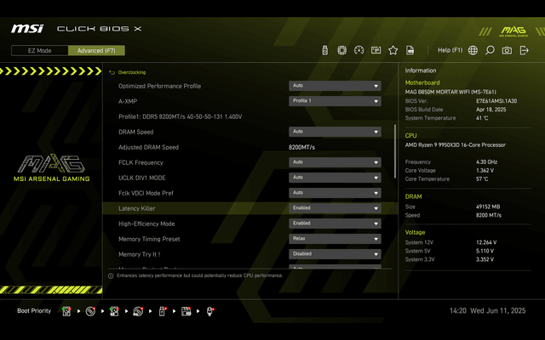The width and height of the screenshot is (545, 340).
Task: Click the DRAM size 49152 MB value
Action: click(x=488, y=207)
